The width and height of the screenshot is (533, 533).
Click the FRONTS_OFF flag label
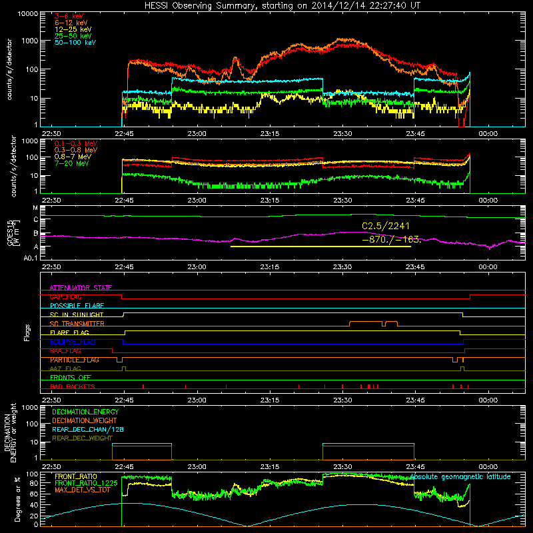click(71, 378)
